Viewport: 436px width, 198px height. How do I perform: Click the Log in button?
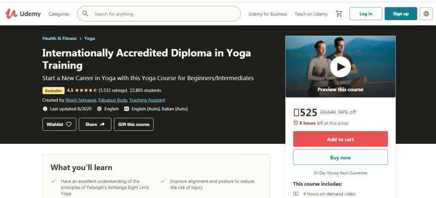pos(366,14)
